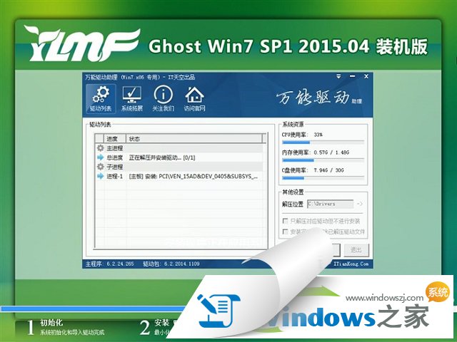Click the ITianKong.Com link in status bar
Viewport: 457px width, 342px height.
click(351, 264)
